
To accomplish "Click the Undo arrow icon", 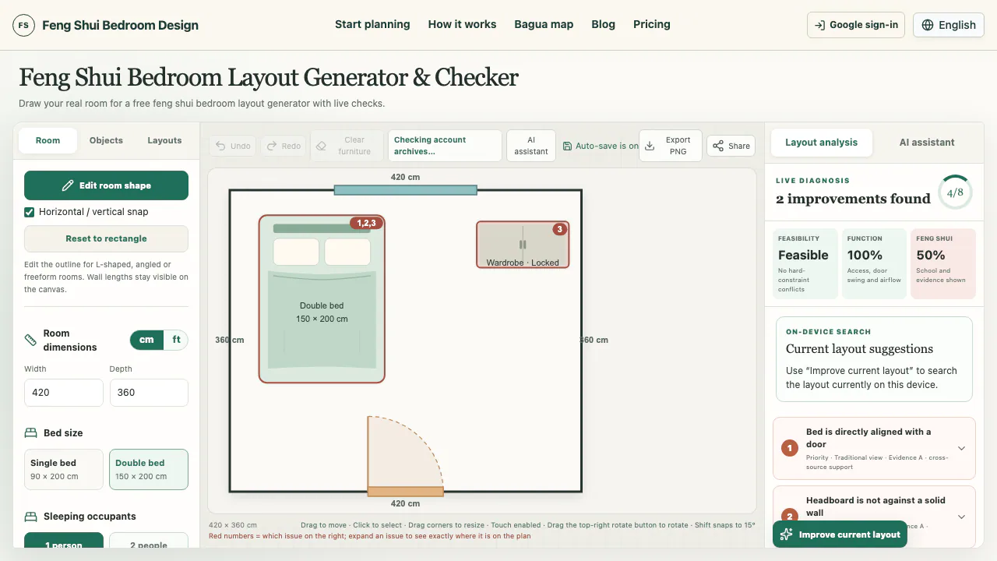I will pos(220,146).
